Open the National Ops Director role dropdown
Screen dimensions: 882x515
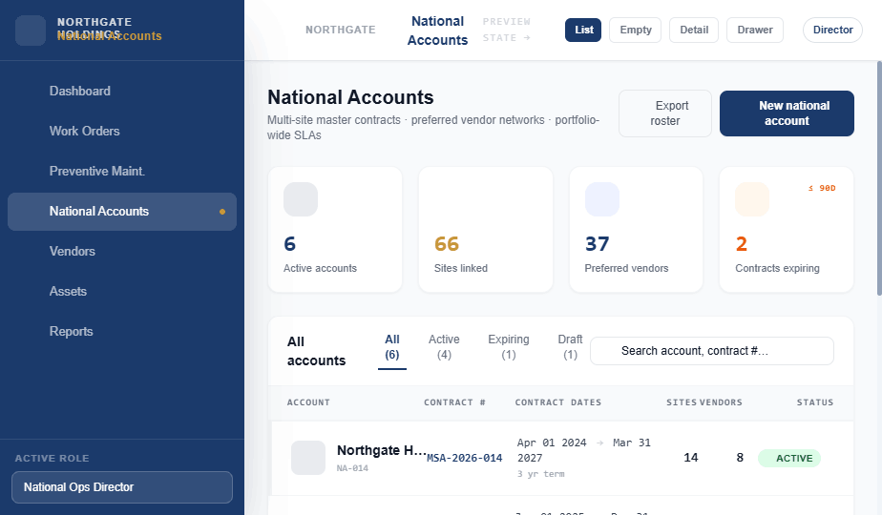point(122,487)
